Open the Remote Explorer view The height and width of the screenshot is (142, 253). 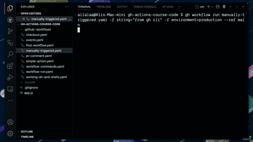click(10, 89)
